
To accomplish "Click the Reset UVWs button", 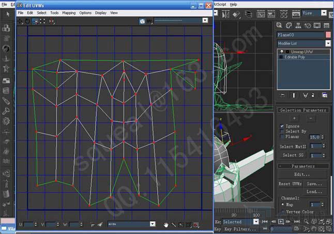I will pos(290,184).
